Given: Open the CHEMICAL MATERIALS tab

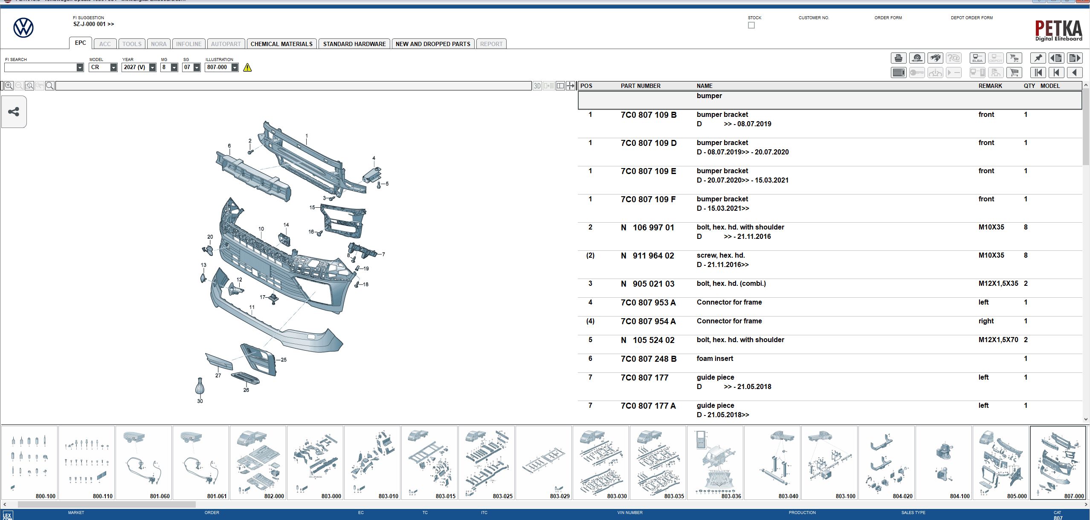Looking at the screenshot, I should coord(281,44).
